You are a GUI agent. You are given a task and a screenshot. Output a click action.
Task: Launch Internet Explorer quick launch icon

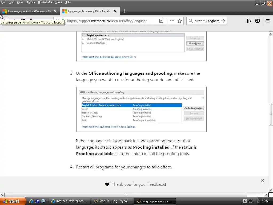point(31,201)
